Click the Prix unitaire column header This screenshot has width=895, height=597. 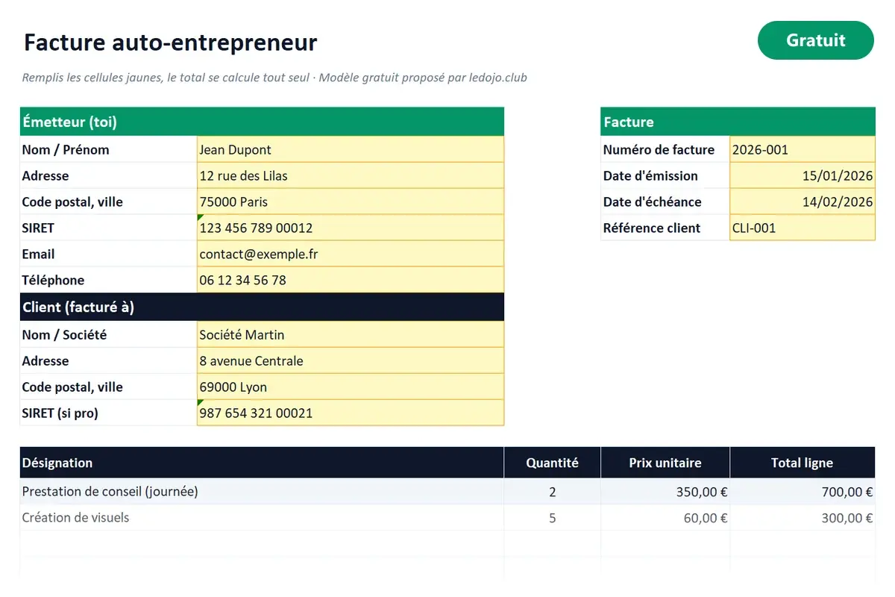coord(665,463)
